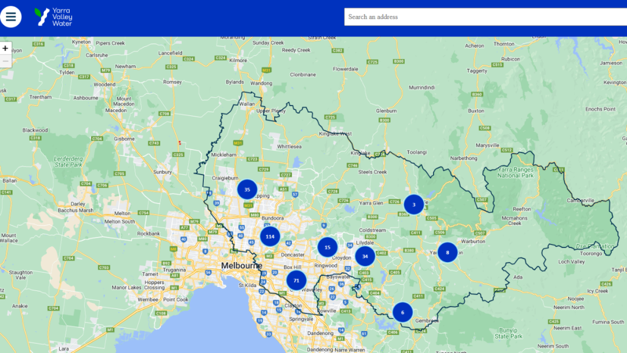Screen dimensions: 627x353
Task: Expand the cluster marker showing 15
Action: point(327,248)
